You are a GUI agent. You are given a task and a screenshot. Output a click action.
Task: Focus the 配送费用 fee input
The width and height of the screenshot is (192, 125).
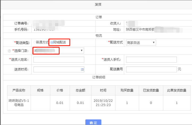(x=151, y=69)
